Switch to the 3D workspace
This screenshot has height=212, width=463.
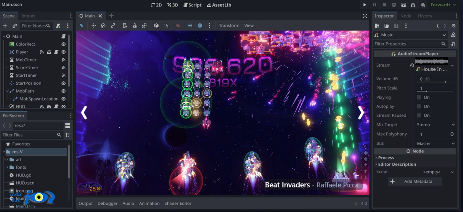[x=172, y=5]
